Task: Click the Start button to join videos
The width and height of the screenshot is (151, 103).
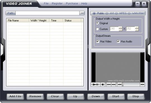Action: tap(116, 97)
